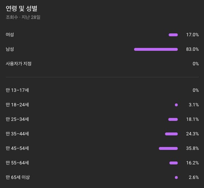Select the 18.1% value

pyautogui.click(x=192, y=119)
